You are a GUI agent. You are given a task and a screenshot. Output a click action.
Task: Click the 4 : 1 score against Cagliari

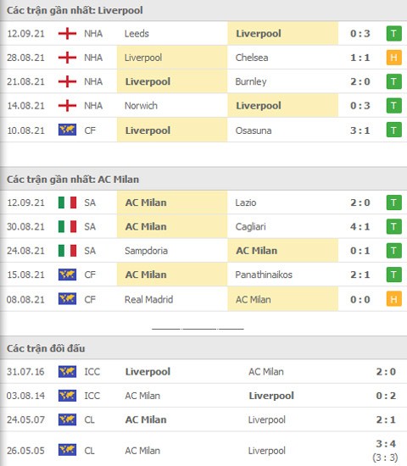tap(360, 226)
